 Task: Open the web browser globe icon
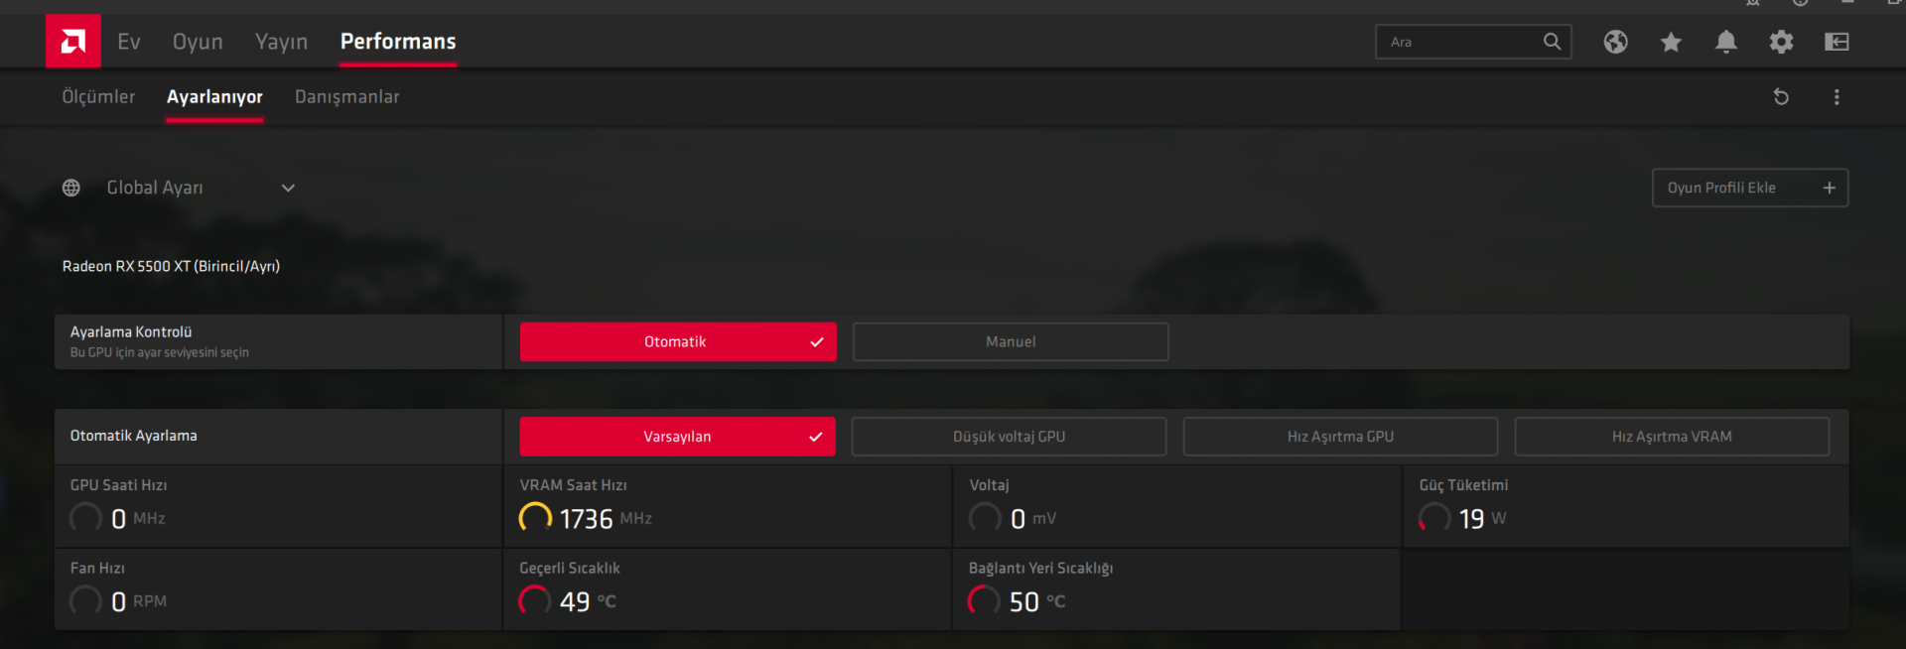(x=1615, y=42)
